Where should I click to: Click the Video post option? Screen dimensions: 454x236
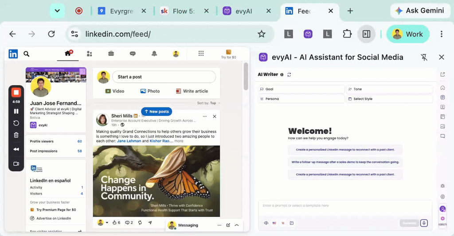115,91
